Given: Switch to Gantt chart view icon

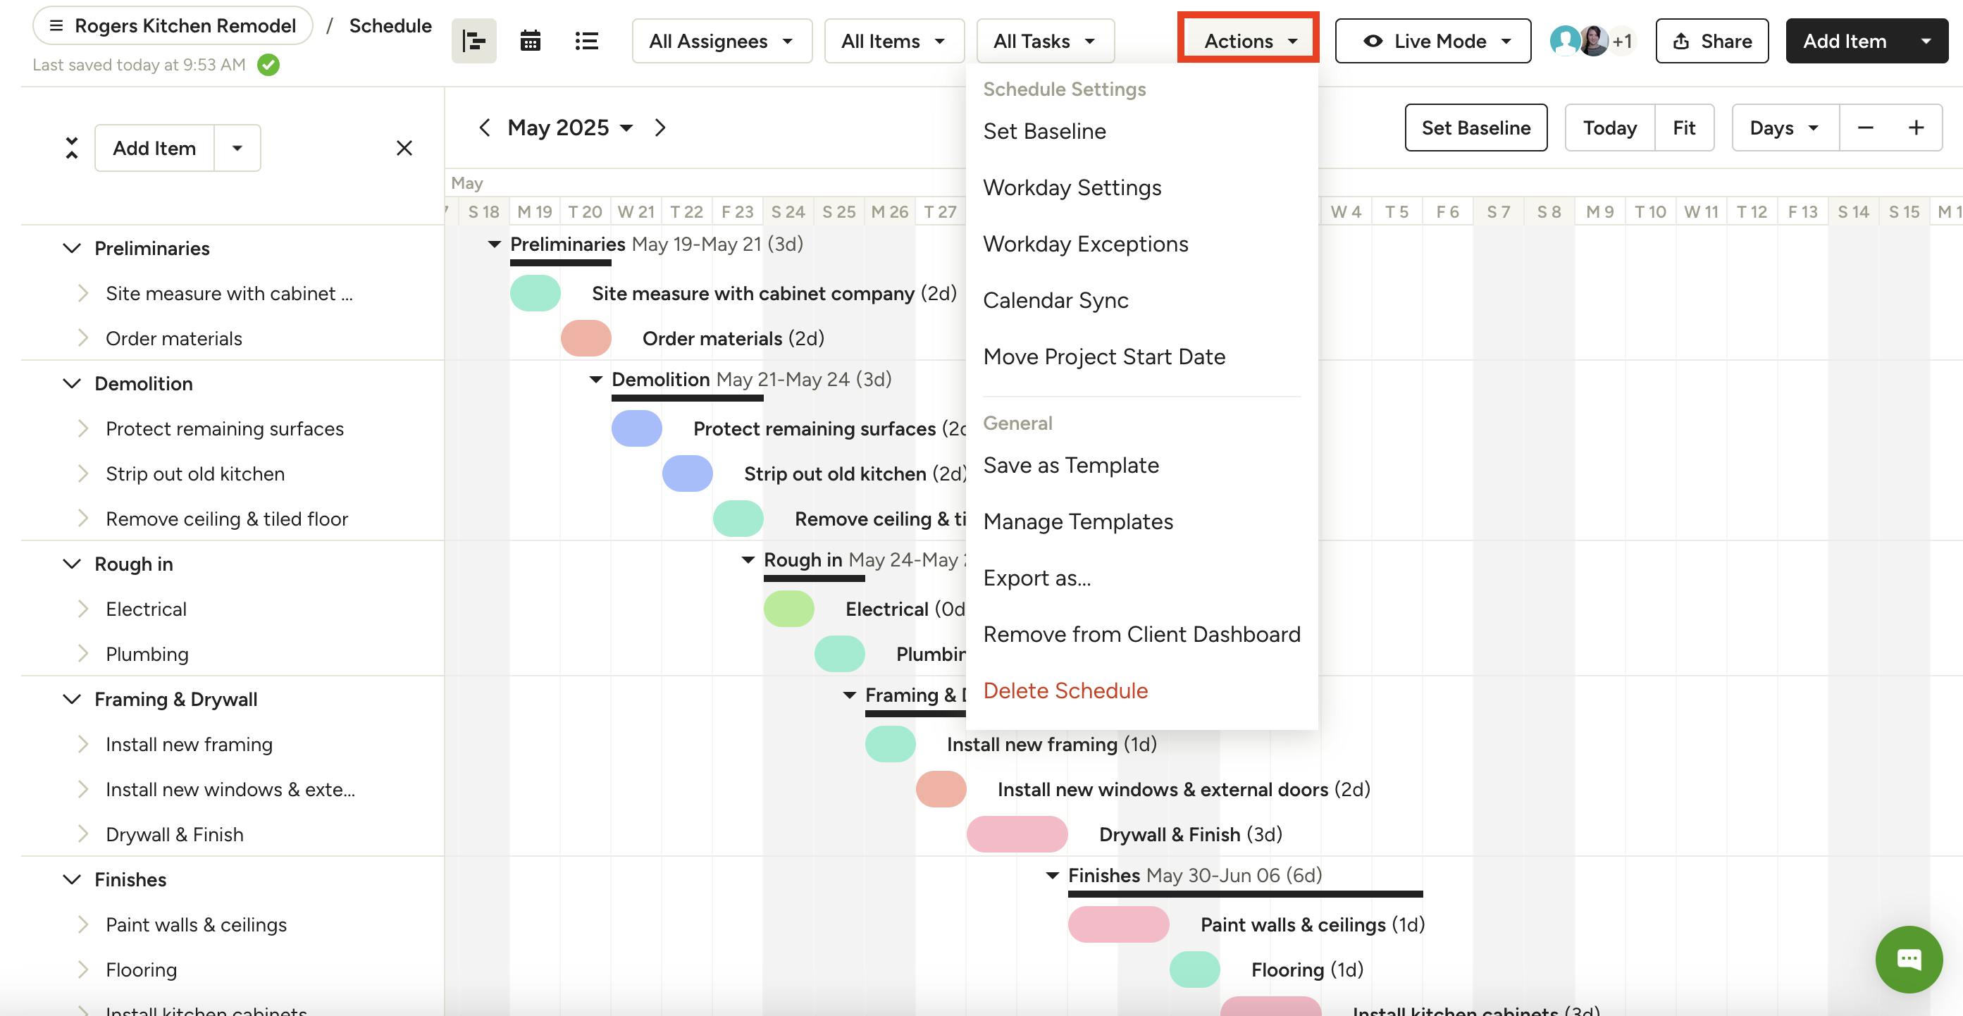Looking at the screenshot, I should (473, 41).
